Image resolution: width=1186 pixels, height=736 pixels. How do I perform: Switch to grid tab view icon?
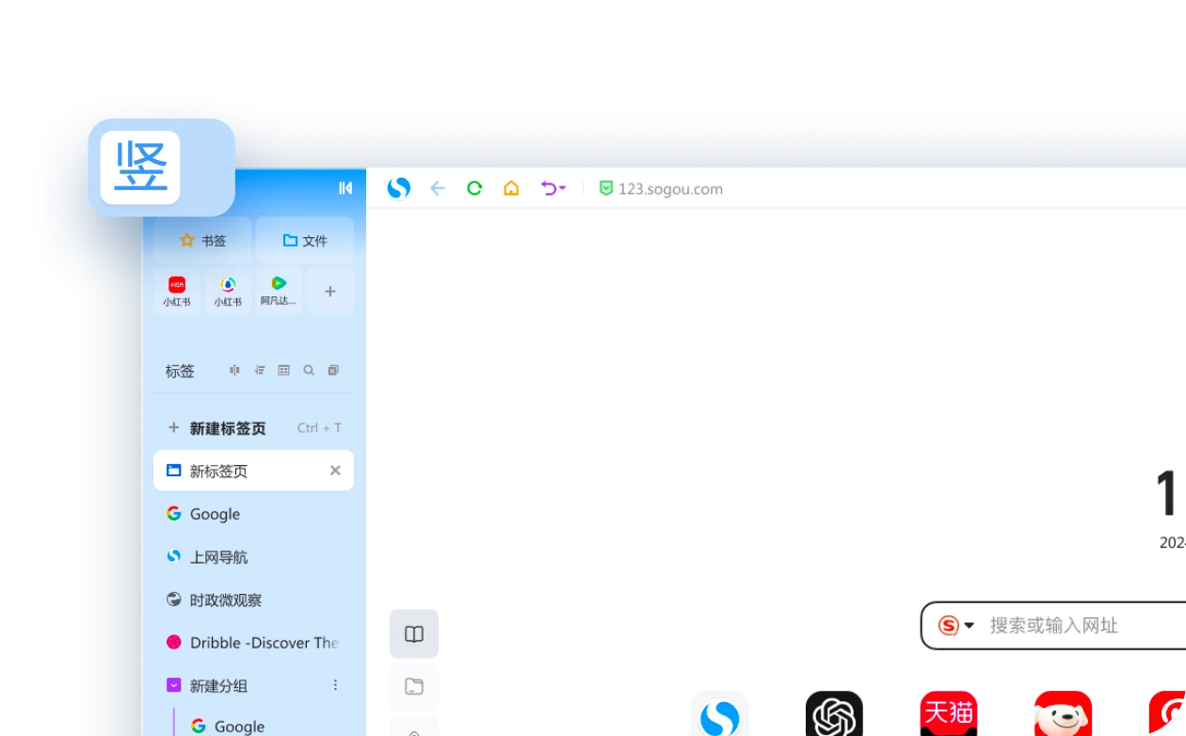coord(283,370)
